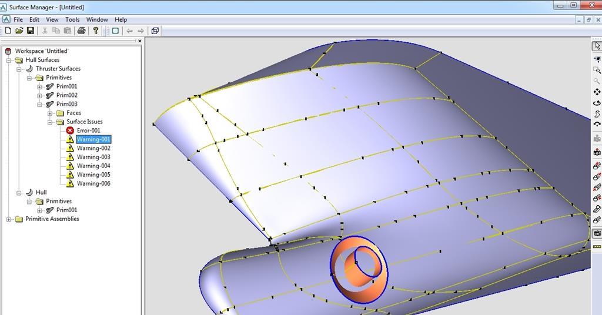Select Warning-004 surface issue
Screen dimensions: 602x315
(x=93, y=166)
